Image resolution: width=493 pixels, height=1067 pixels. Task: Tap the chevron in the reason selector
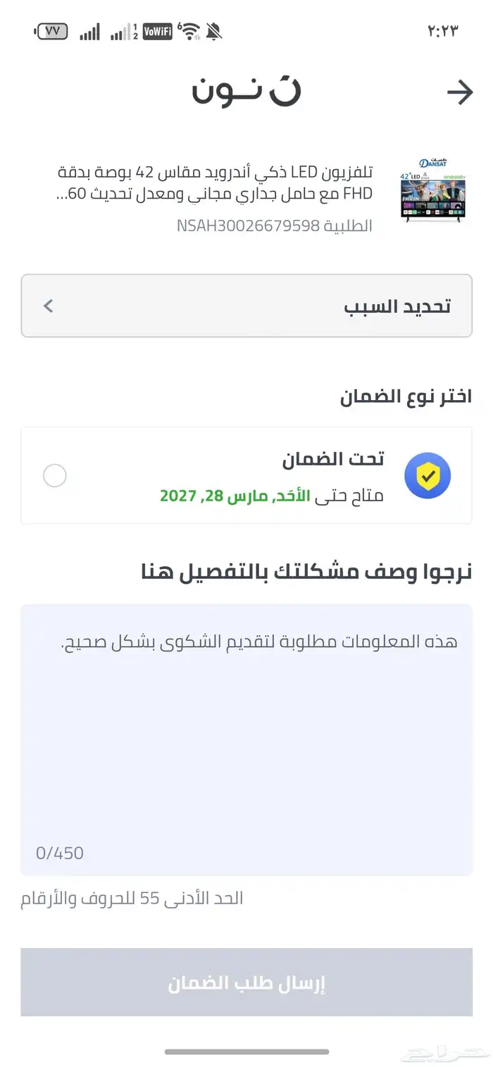click(48, 306)
